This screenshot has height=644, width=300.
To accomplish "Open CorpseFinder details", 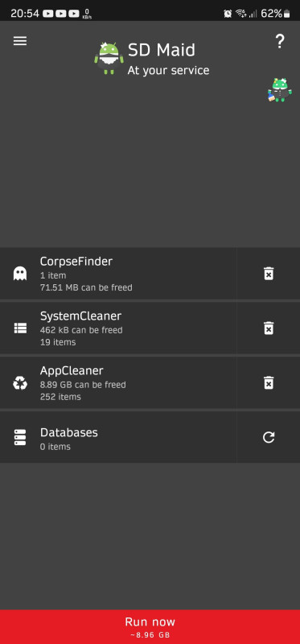I will point(118,274).
